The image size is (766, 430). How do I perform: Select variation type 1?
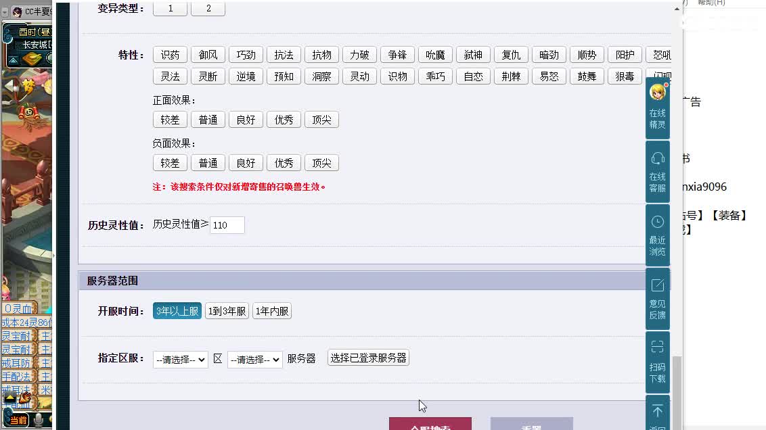170,8
